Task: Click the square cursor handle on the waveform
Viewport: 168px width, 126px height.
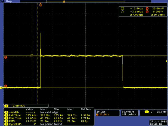Action: tap(32, 56)
